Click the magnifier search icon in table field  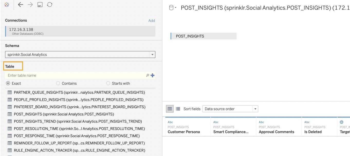[148, 75]
